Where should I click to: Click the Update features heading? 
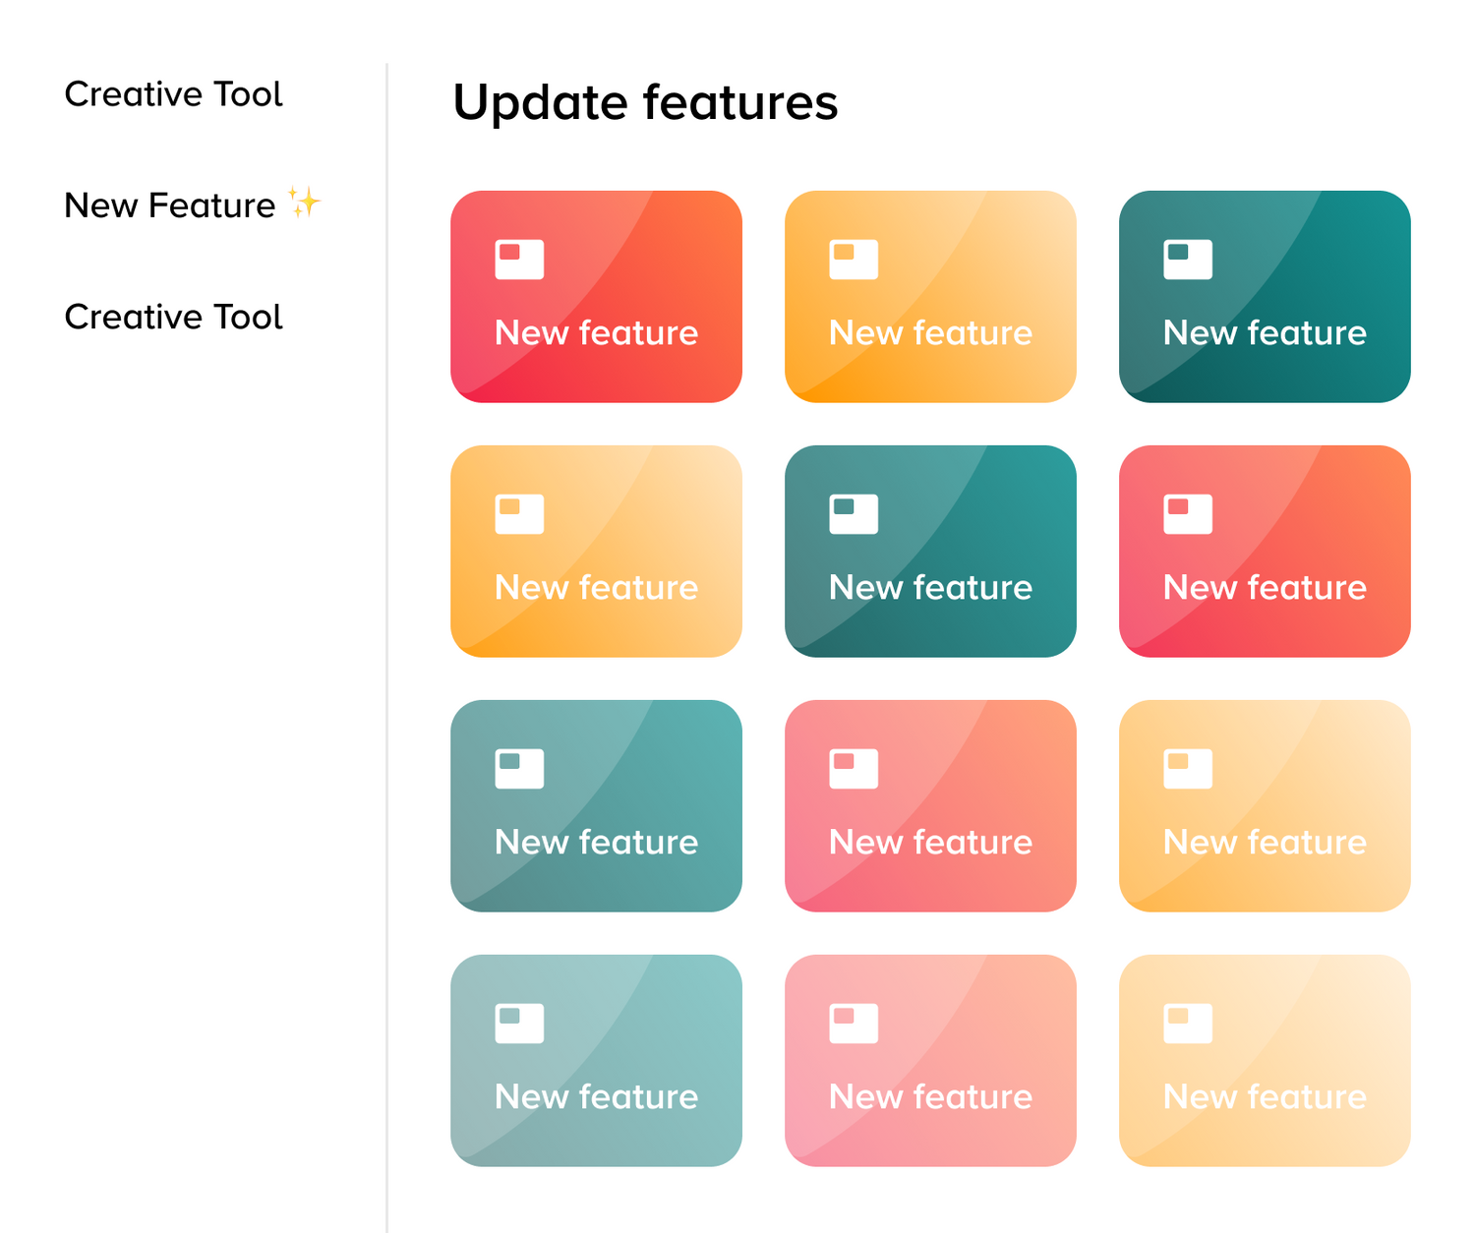(645, 102)
